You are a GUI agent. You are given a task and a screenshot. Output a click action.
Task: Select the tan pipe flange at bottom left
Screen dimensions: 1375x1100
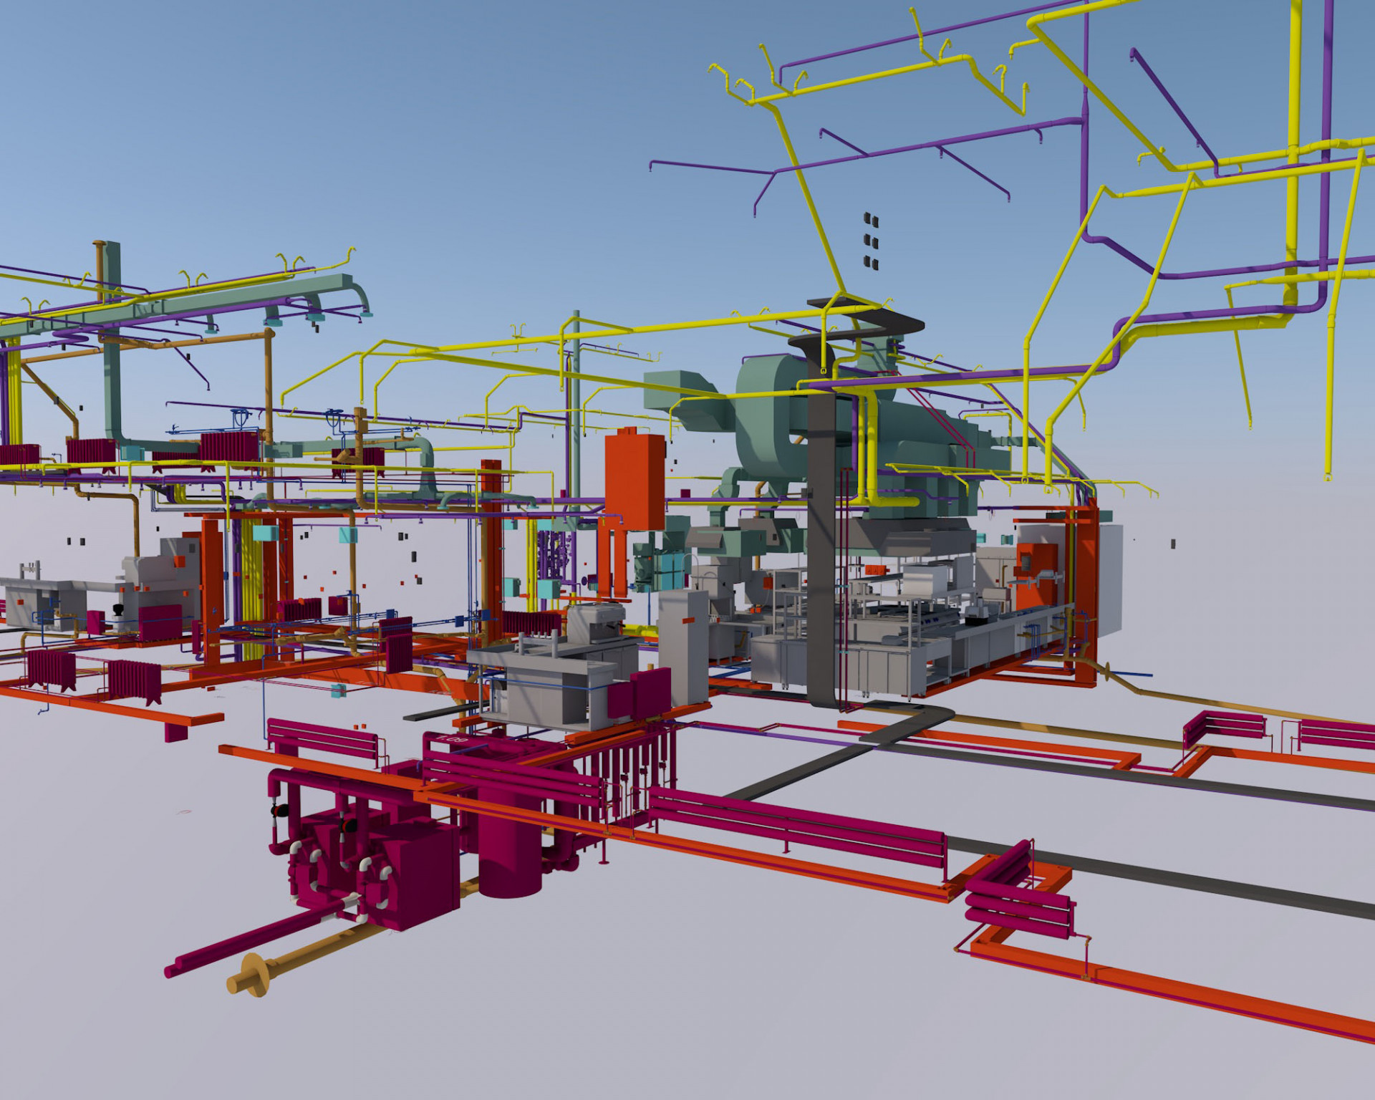point(249,975)
